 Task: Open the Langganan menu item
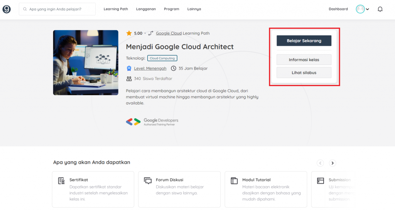[x=146, y=9]
